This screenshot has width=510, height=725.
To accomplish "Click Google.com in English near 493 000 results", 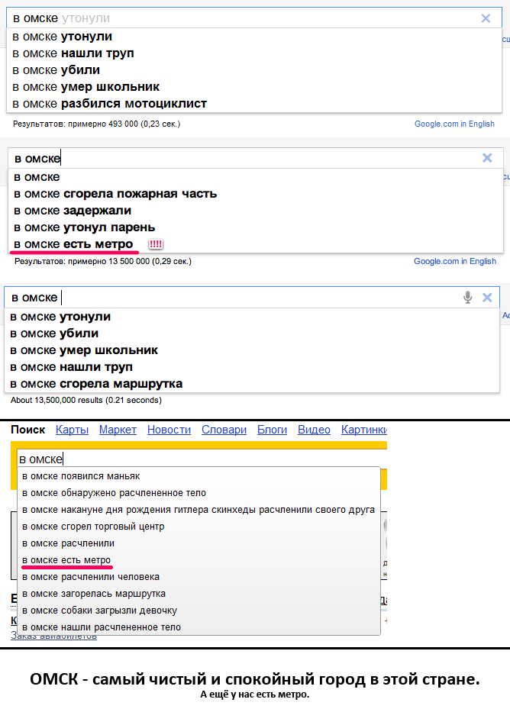I will click(454, 124).
